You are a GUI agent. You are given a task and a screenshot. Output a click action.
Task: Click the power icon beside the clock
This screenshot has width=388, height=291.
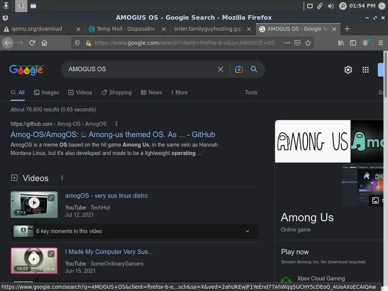[382, 6]
